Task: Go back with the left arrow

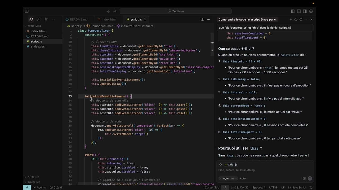Action: pyautogui.click(x=109, y=11)
